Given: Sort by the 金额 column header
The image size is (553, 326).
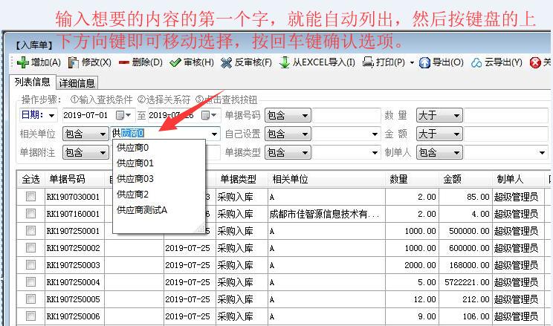Looking at the screenshot, I should (453, 180).
